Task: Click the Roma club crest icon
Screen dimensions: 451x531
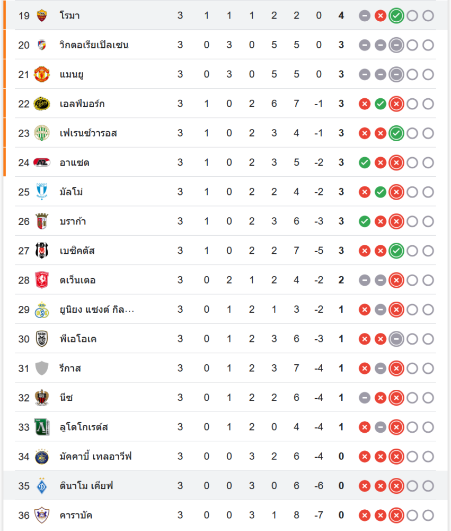Action: coord(42,15)
